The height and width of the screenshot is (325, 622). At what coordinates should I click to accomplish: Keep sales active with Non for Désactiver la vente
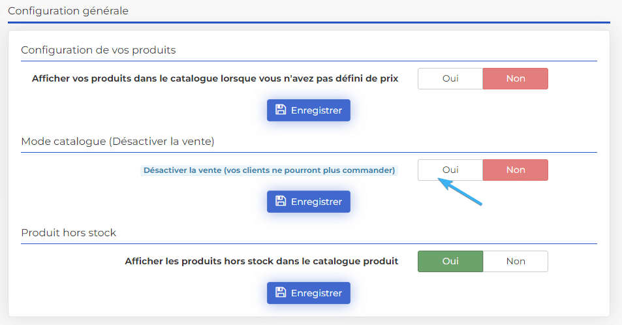516,170
